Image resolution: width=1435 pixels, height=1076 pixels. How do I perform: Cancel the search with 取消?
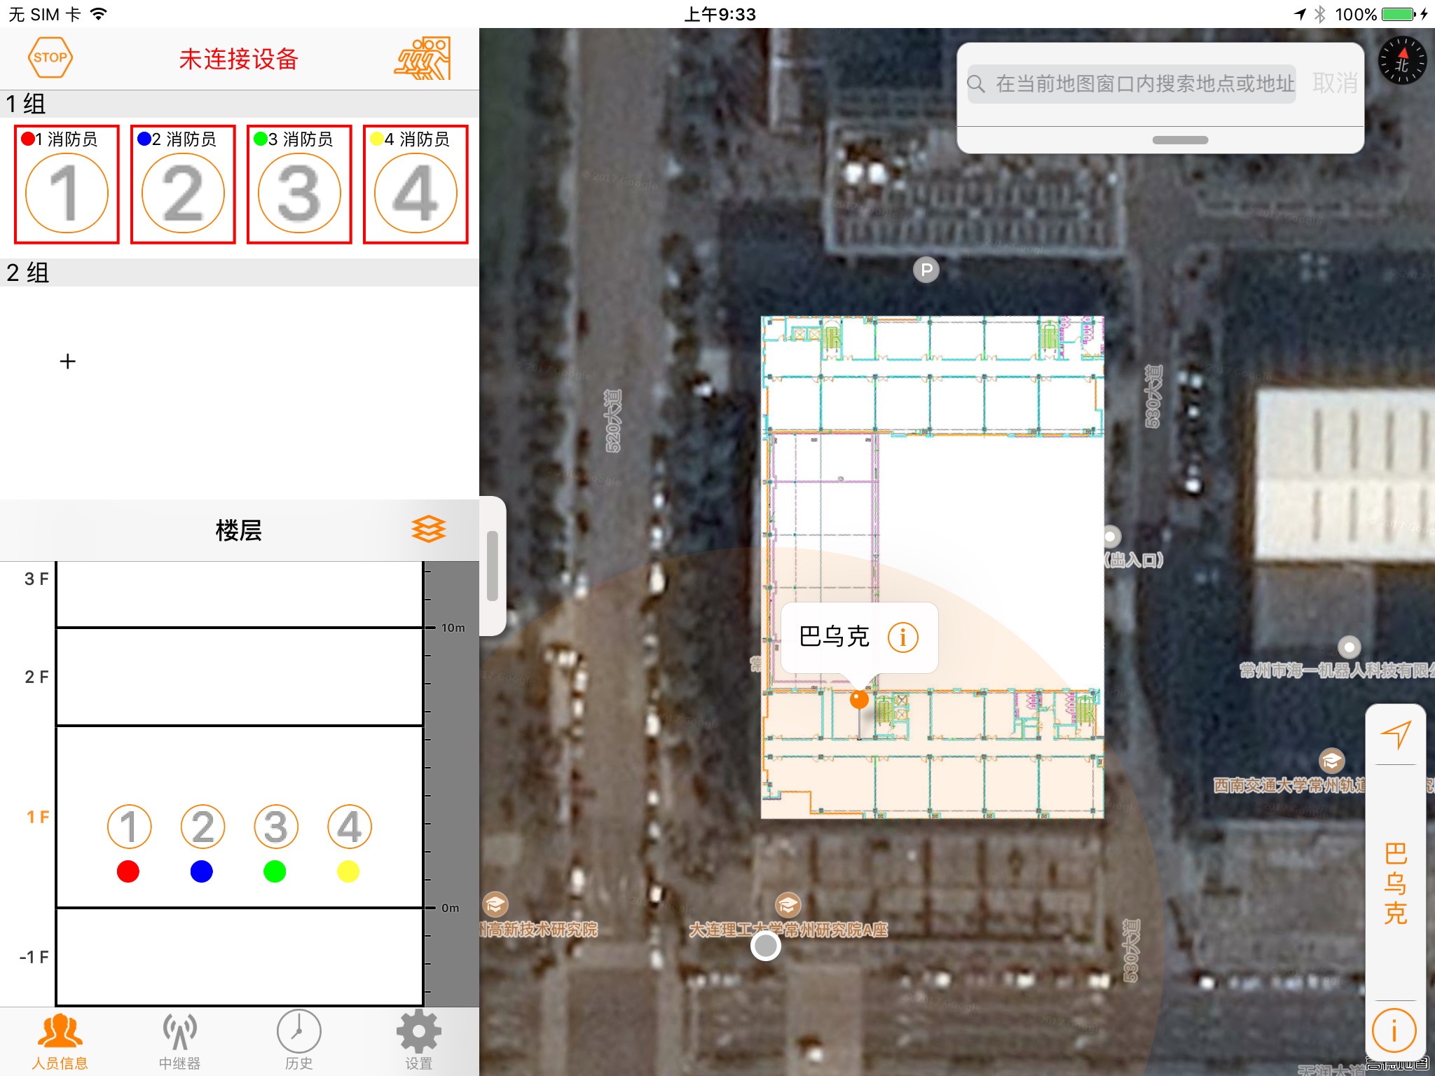click(1335, 83)
